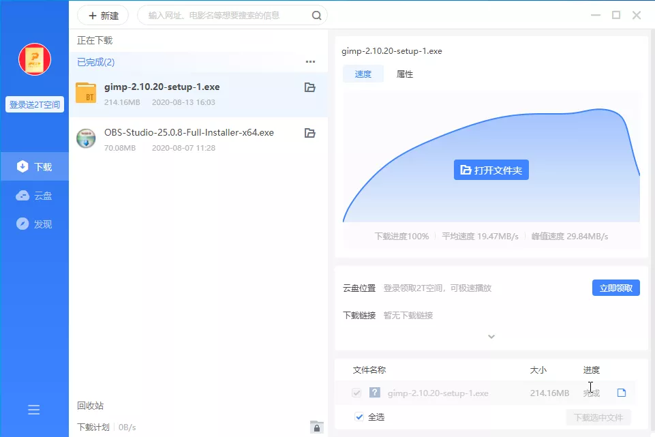Click the BT folder thumbnail for gimp download
This screenshot has width=655, height=437.
click(x=87, y=93)
